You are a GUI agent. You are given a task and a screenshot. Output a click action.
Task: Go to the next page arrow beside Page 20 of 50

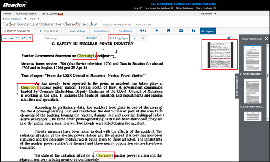[62, 31]
